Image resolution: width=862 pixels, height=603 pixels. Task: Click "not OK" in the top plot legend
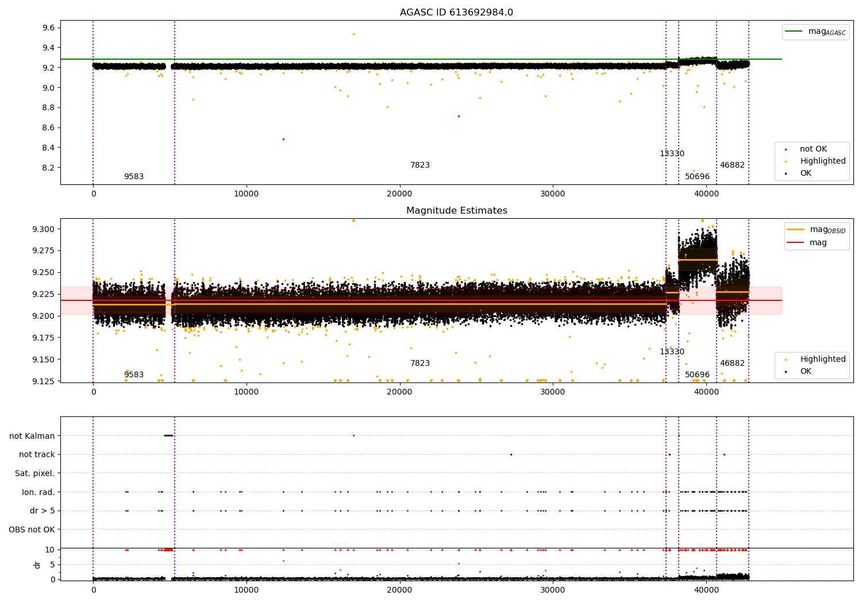pyautogui.click(x=813, y=149)
